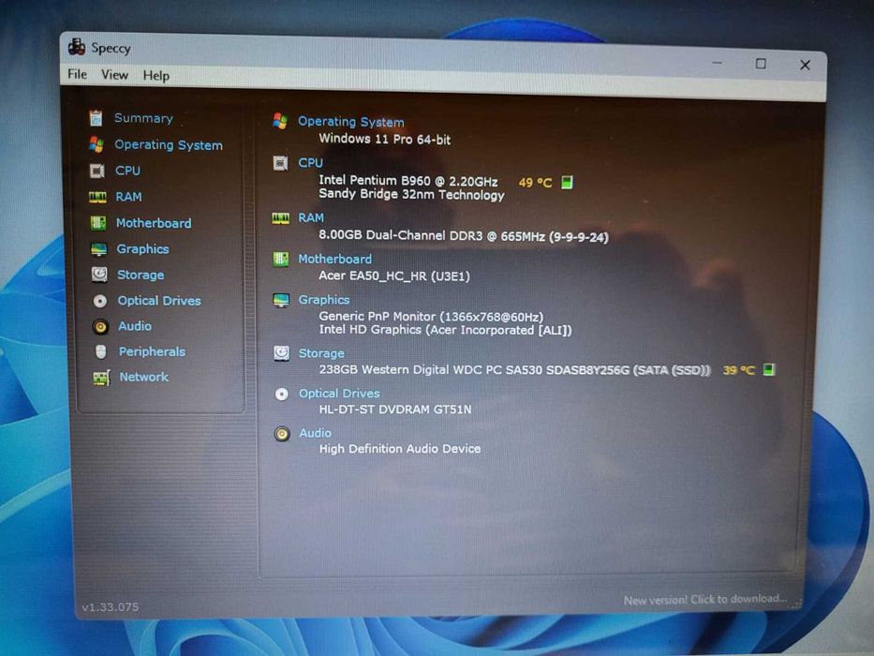Click the Motherboard icon in summary pane
Screen dimensions: 874x656
click(281, 260)
